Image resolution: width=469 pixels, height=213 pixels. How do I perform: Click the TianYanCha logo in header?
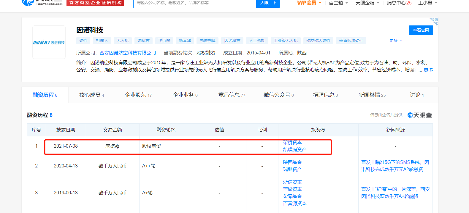(x=42, y=3)
